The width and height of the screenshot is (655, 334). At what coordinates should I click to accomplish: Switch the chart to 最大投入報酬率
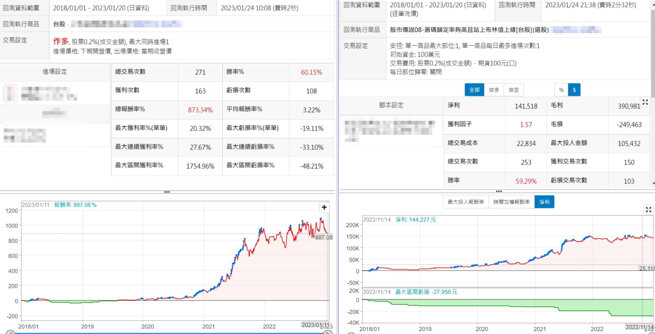tap(466, 202)
